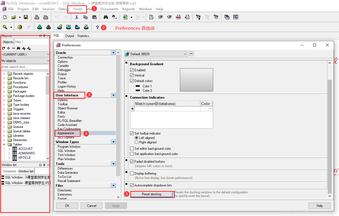
Task: Open the Documents menu
Action: [x=109, y=9]
